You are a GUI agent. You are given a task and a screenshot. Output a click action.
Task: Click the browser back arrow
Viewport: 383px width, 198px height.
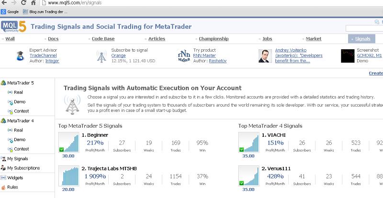4,3
